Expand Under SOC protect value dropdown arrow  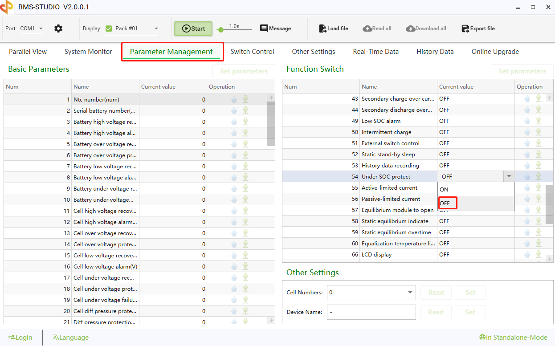pyautogui.click(x=509, y=177)
